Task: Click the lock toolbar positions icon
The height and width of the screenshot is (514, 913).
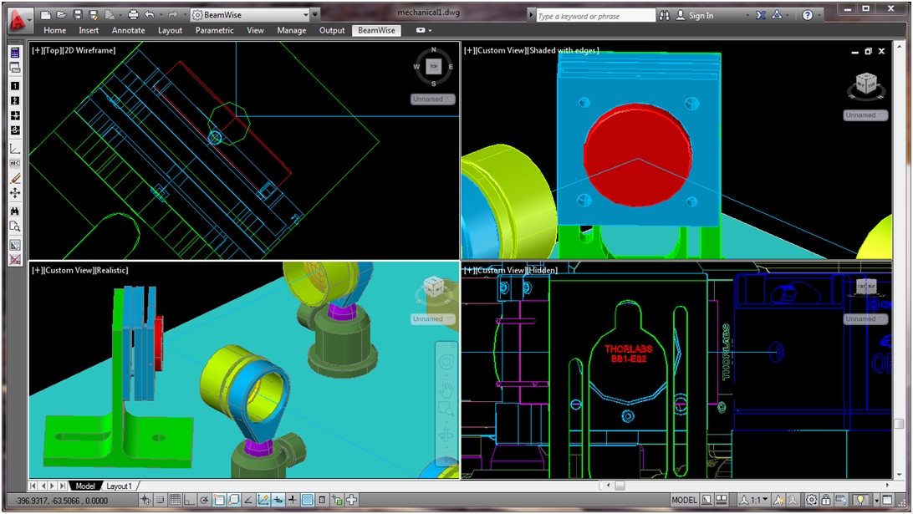Action: (827, 500)
